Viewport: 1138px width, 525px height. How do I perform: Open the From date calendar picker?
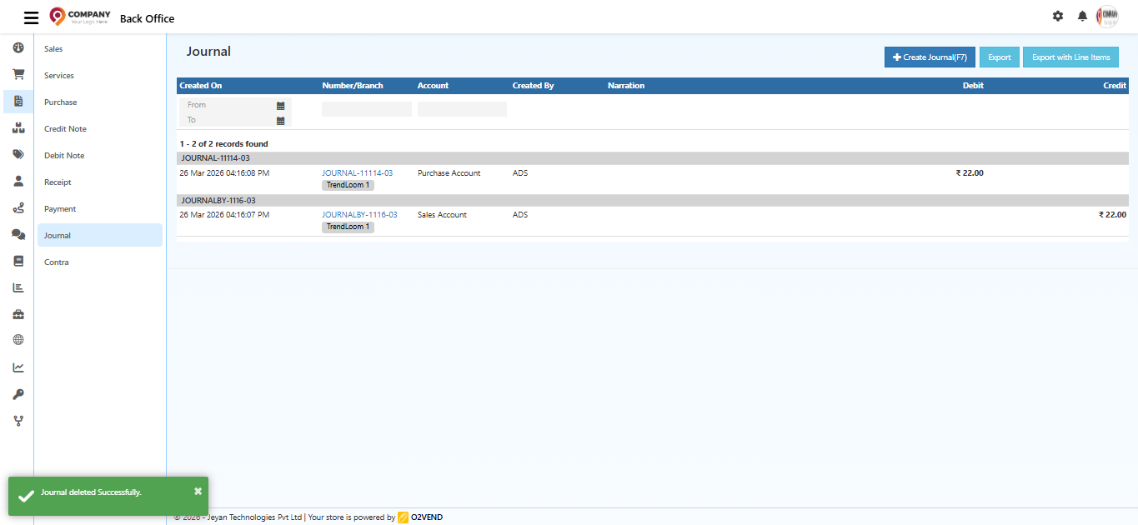tap(280, 106)
